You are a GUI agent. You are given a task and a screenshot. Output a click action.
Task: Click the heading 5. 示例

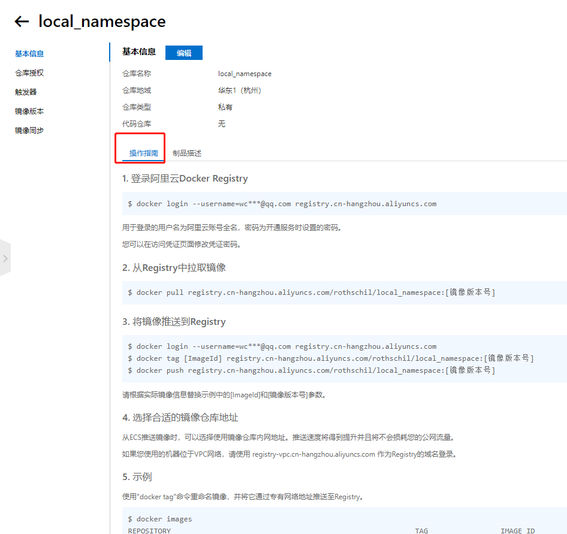point(137,477)
